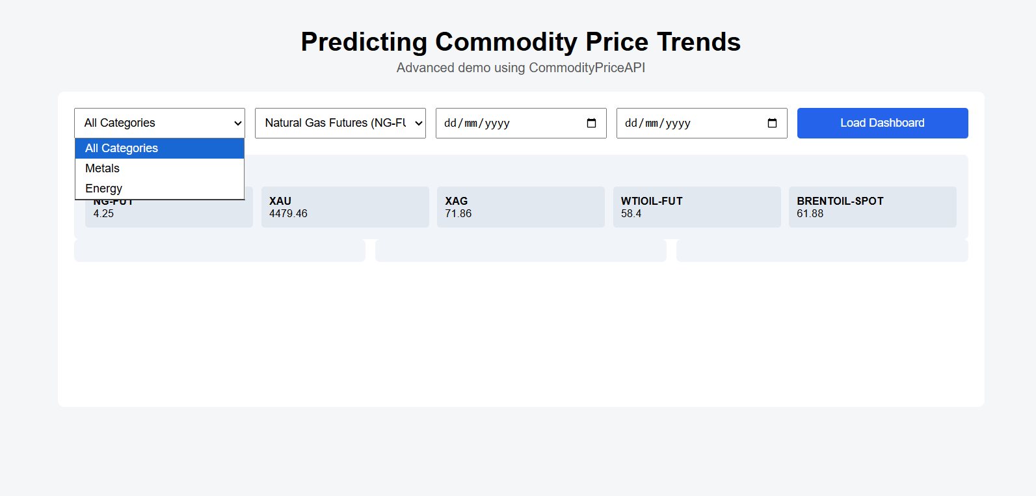Choose Metals from the category list
The image size is (1036, 496).
[103, 168]
